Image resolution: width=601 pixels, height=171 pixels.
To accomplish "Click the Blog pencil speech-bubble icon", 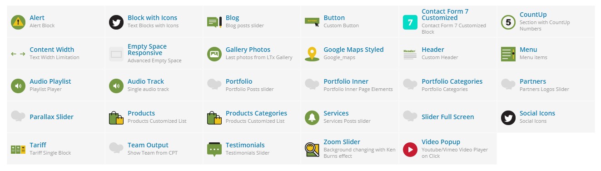I will pyautogui.click(x=214, y=22).
